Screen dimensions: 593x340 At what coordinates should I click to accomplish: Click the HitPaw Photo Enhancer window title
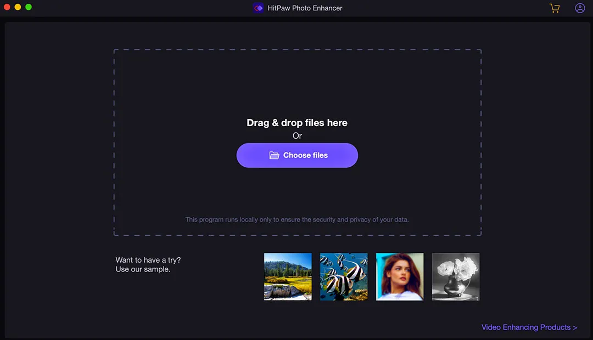[x=305, y=8]
